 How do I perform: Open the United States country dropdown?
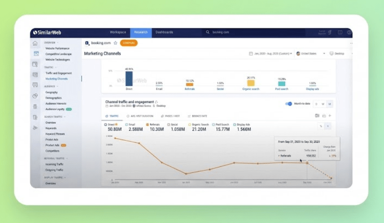[x=311, y=53]
